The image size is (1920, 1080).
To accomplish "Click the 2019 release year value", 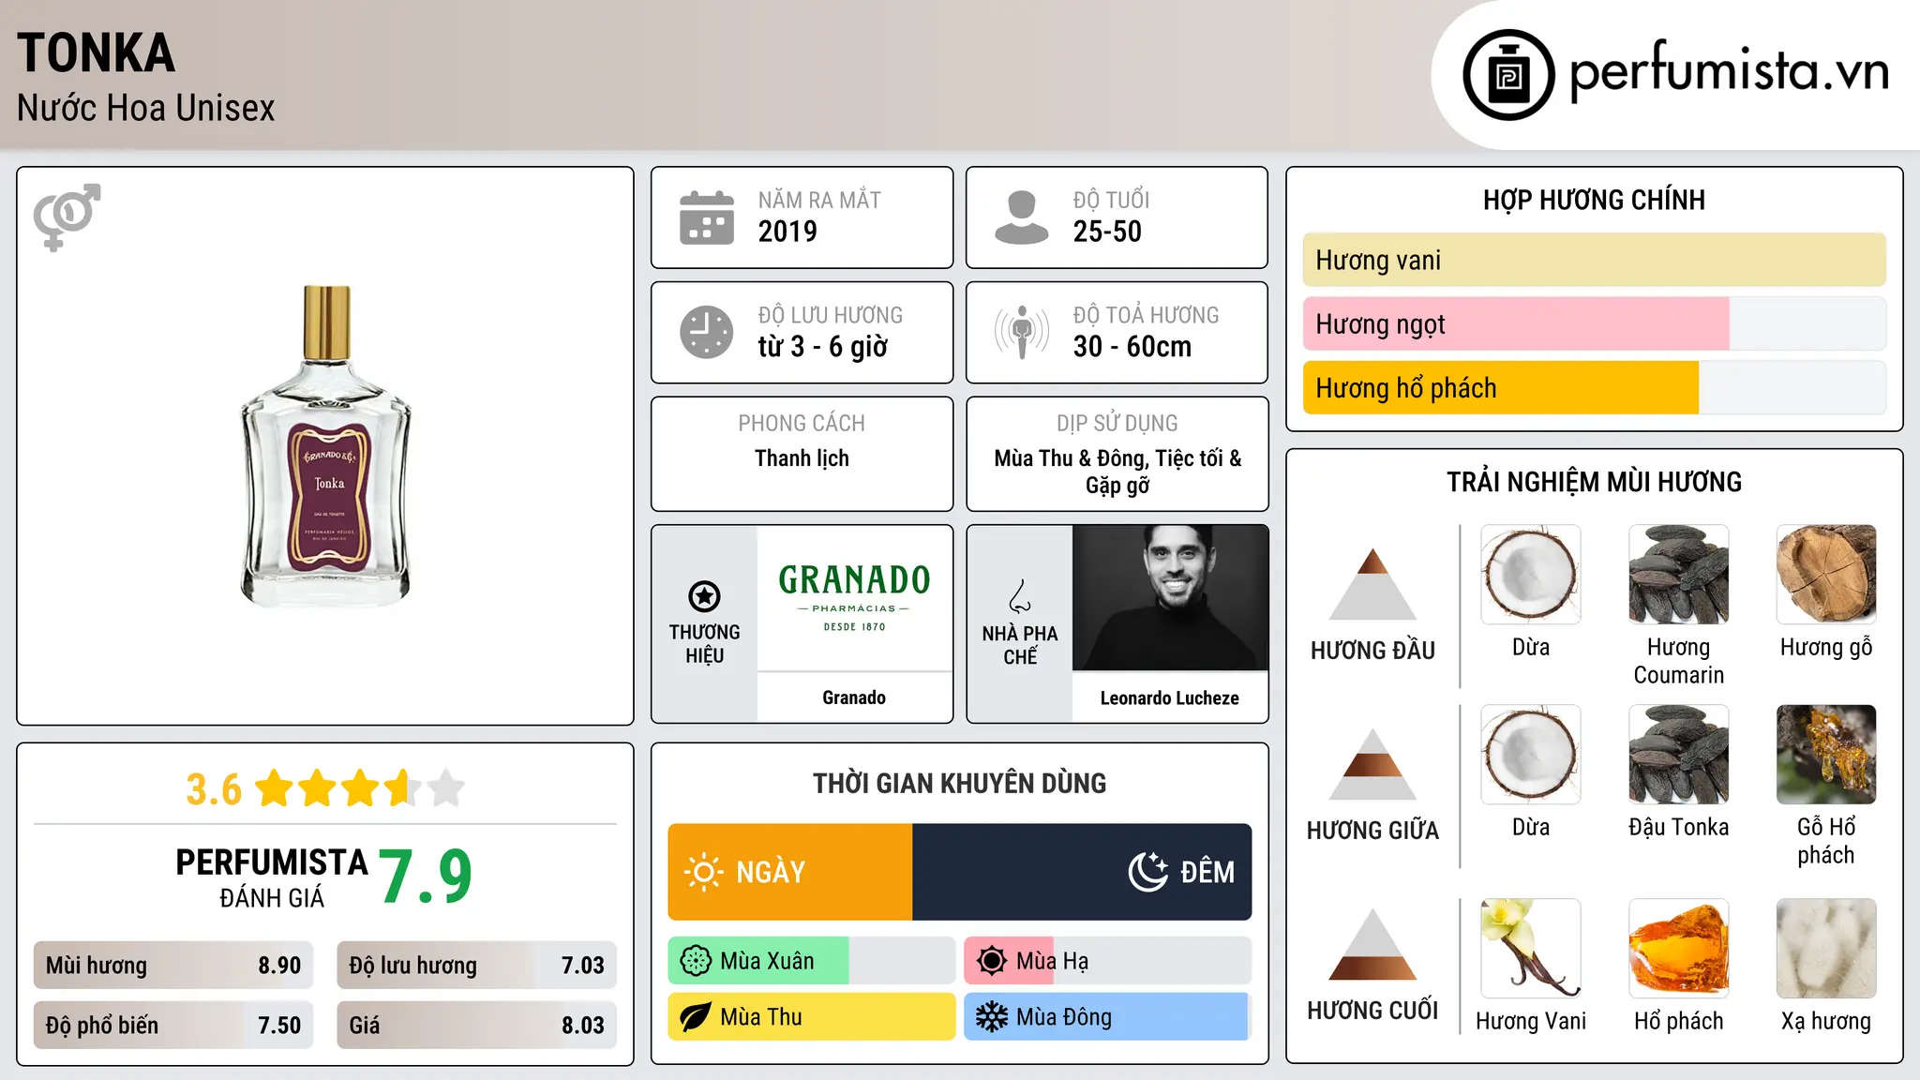I will (787, 232).
